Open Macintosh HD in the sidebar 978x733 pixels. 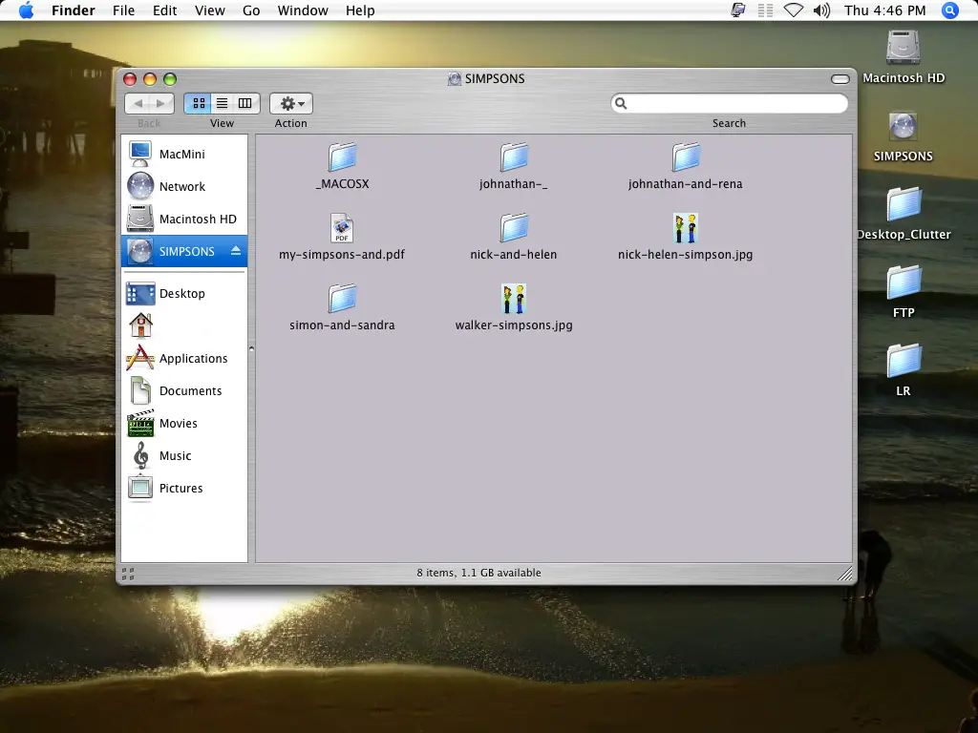pyautogui.click(x=184, y=219)
